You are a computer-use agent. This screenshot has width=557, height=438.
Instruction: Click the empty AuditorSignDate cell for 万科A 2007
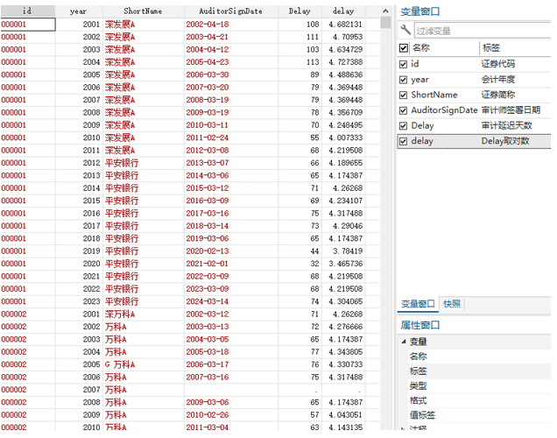[231, 390]
